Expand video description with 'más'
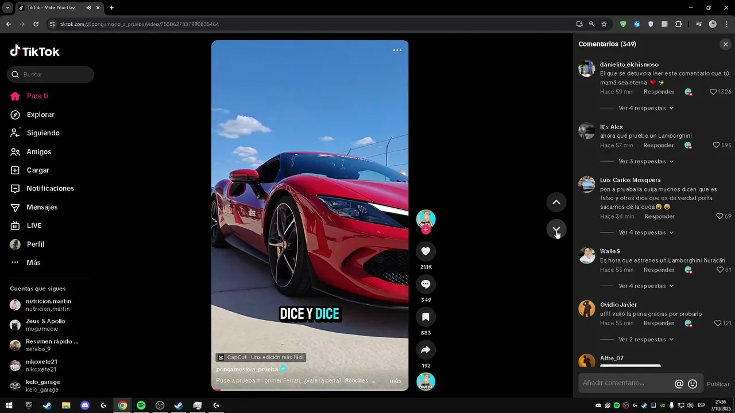 click(x=396, y=381)
